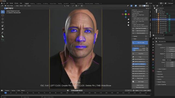Collapse the FaceBuilderCol collection in outliner
Viewport: 175px width, 98px height.
155,12
